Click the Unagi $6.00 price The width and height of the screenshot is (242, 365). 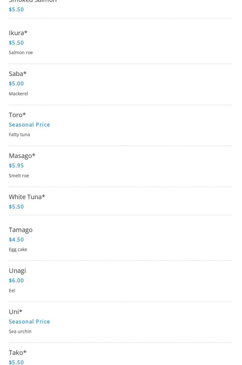click(x=16, y=280)
